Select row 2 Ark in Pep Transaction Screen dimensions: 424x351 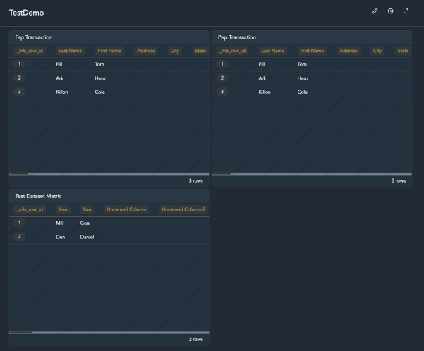(262, 78)
